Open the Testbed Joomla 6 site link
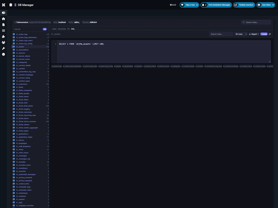Screen dimensions: 278x208 coord(244,5)
